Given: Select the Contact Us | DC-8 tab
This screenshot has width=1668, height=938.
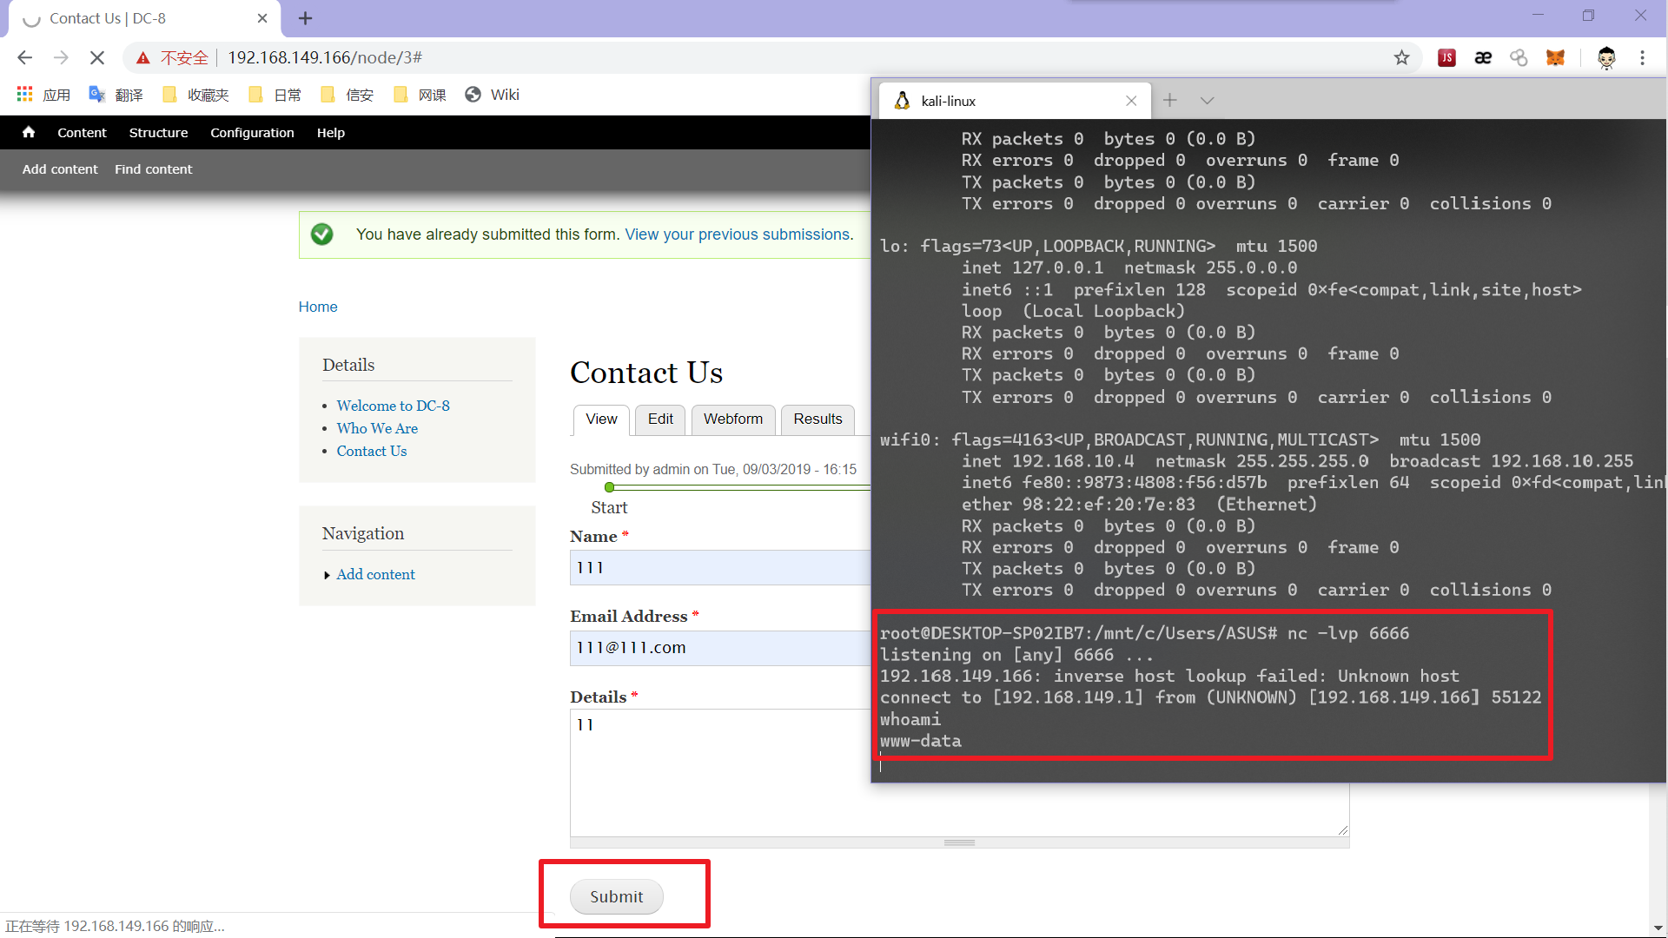Looking at the screenshot, I should (143, 18).
